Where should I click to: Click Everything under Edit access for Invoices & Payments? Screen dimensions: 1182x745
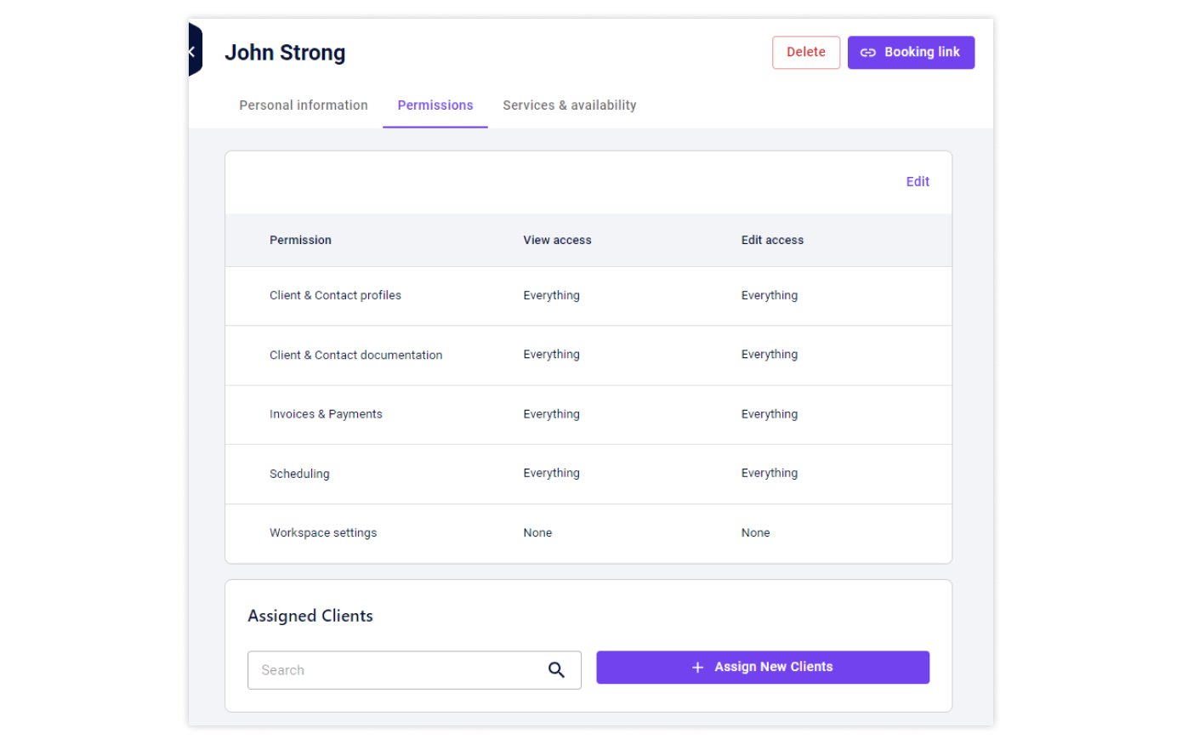(x=769, y=414)
